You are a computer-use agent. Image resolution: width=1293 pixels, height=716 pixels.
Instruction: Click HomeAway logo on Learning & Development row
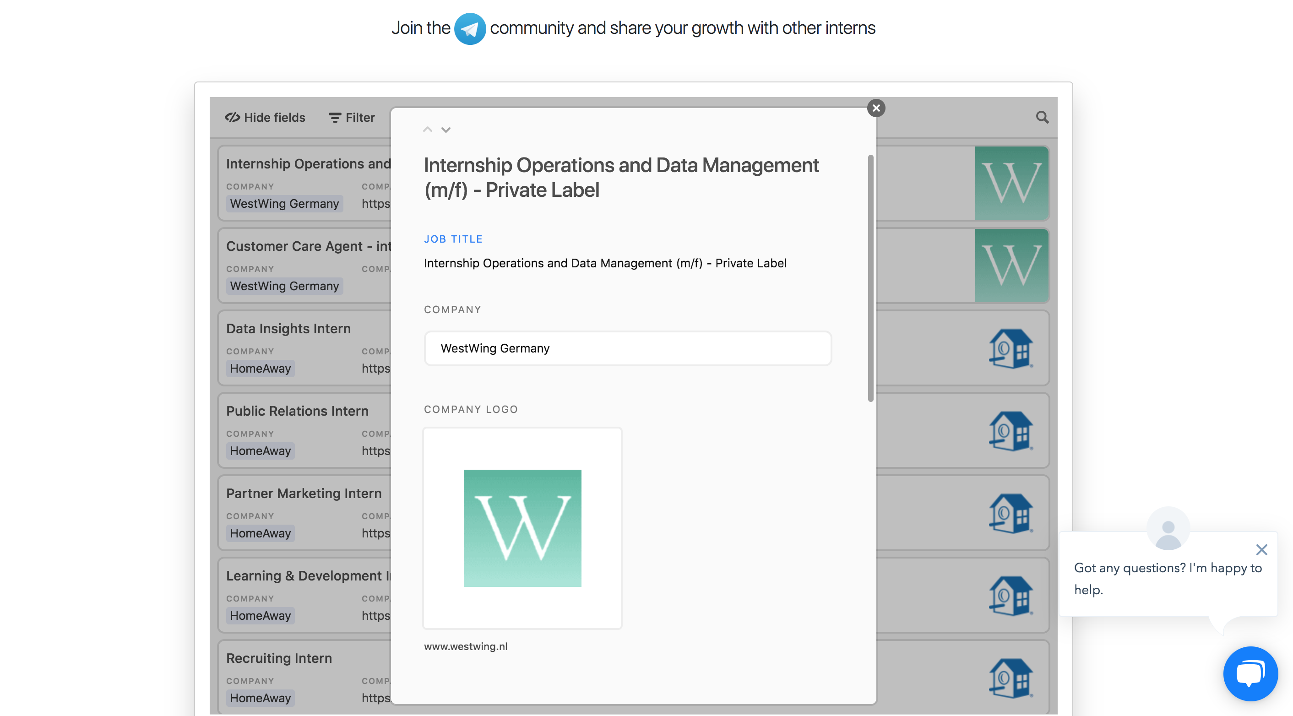1011,596
